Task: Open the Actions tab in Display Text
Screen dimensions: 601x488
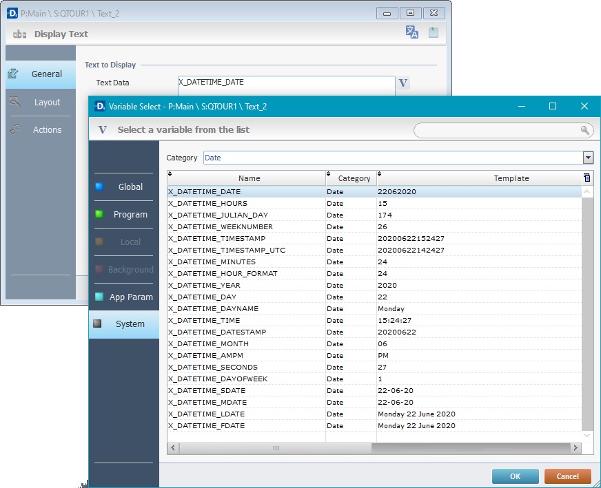Action: (41, 129)
